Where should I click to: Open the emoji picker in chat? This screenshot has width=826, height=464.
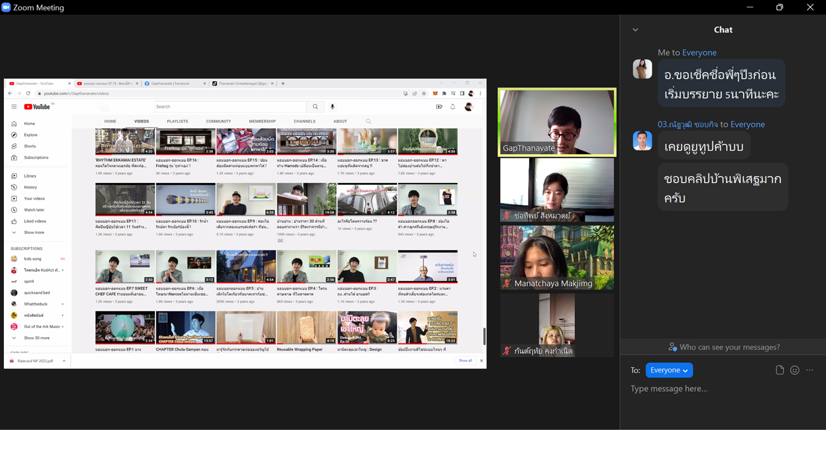(x=795, y=370)
